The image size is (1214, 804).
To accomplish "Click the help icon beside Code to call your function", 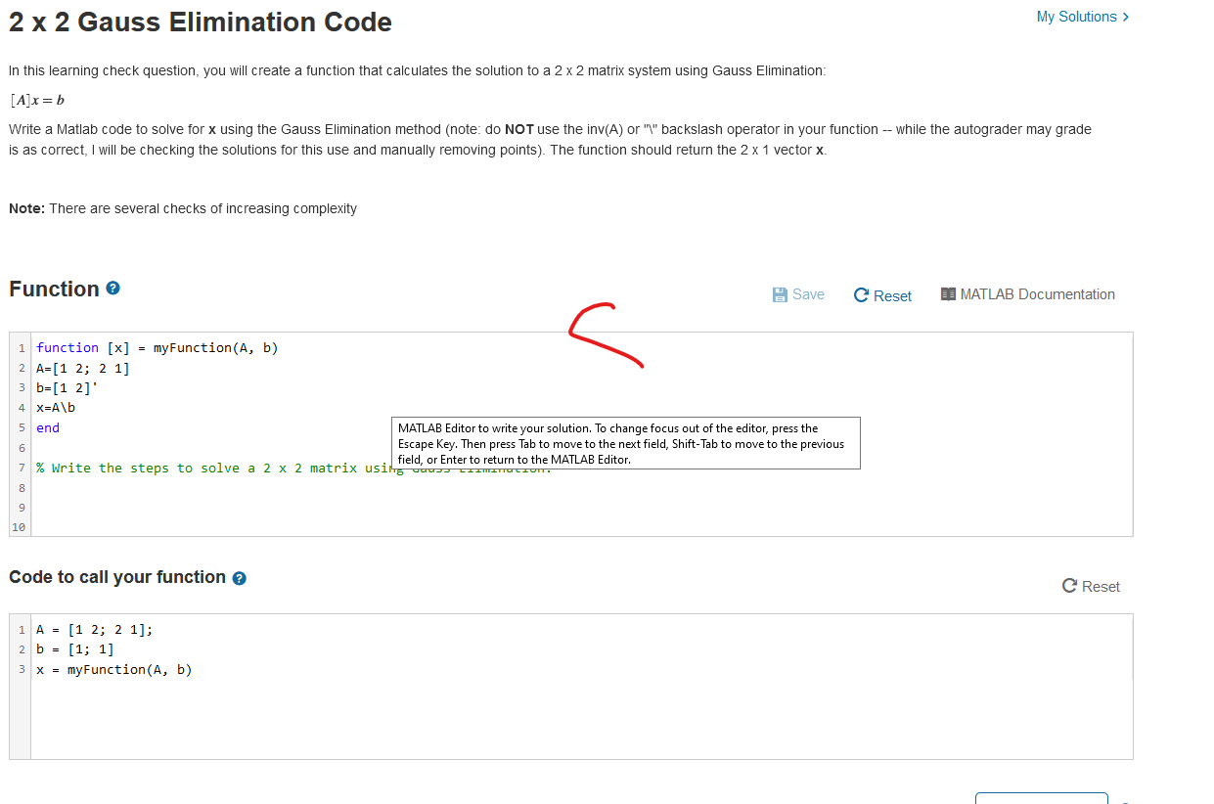I will [x=239, y=577].
